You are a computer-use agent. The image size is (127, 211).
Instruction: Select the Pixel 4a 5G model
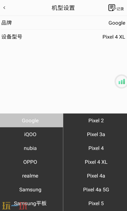96,190
